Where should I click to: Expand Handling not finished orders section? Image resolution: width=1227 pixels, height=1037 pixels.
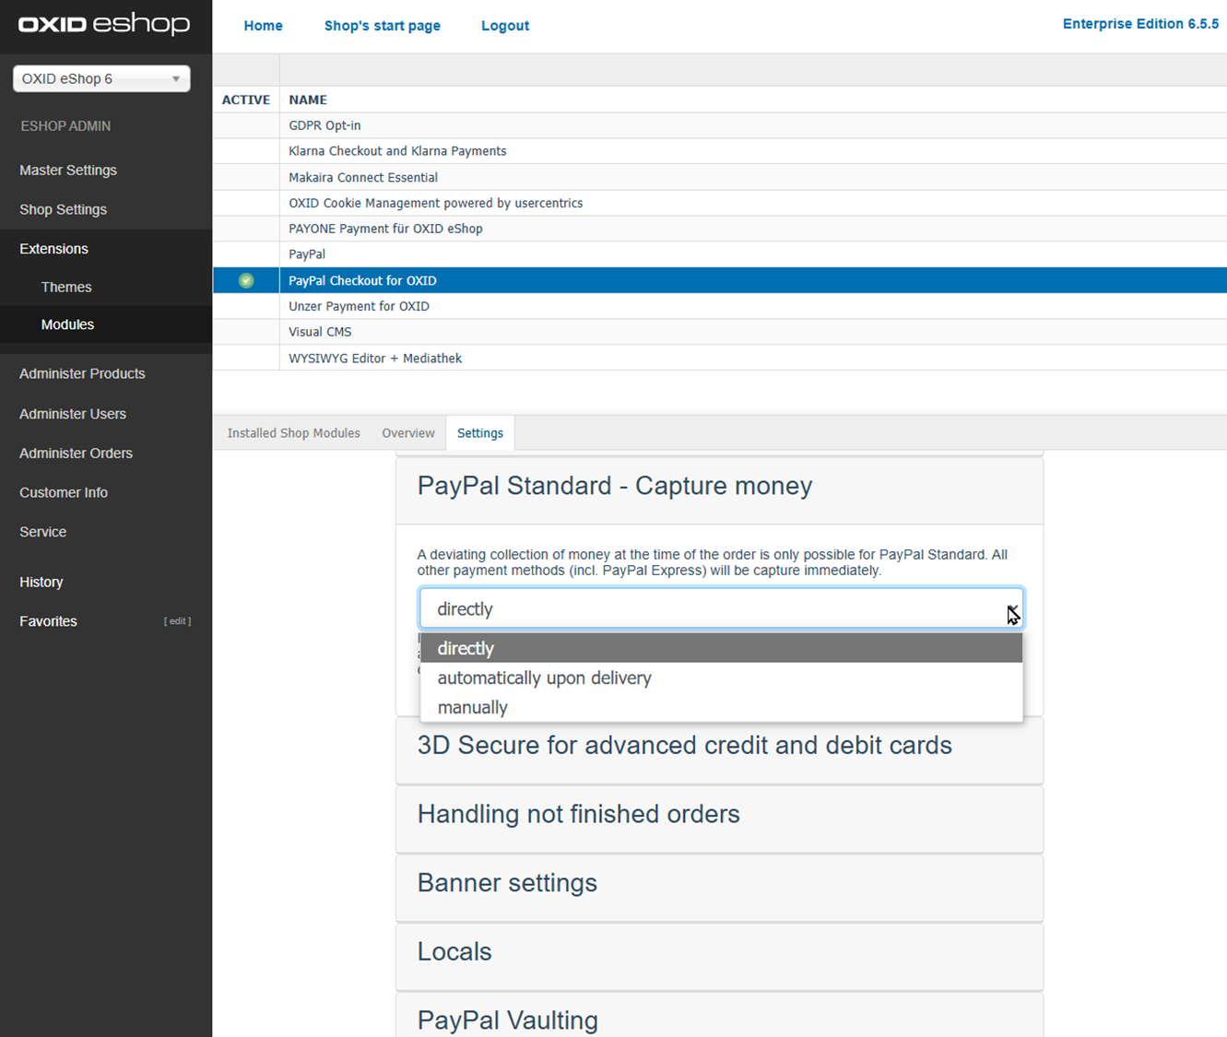pyautogui.click(x=578, y=814)
